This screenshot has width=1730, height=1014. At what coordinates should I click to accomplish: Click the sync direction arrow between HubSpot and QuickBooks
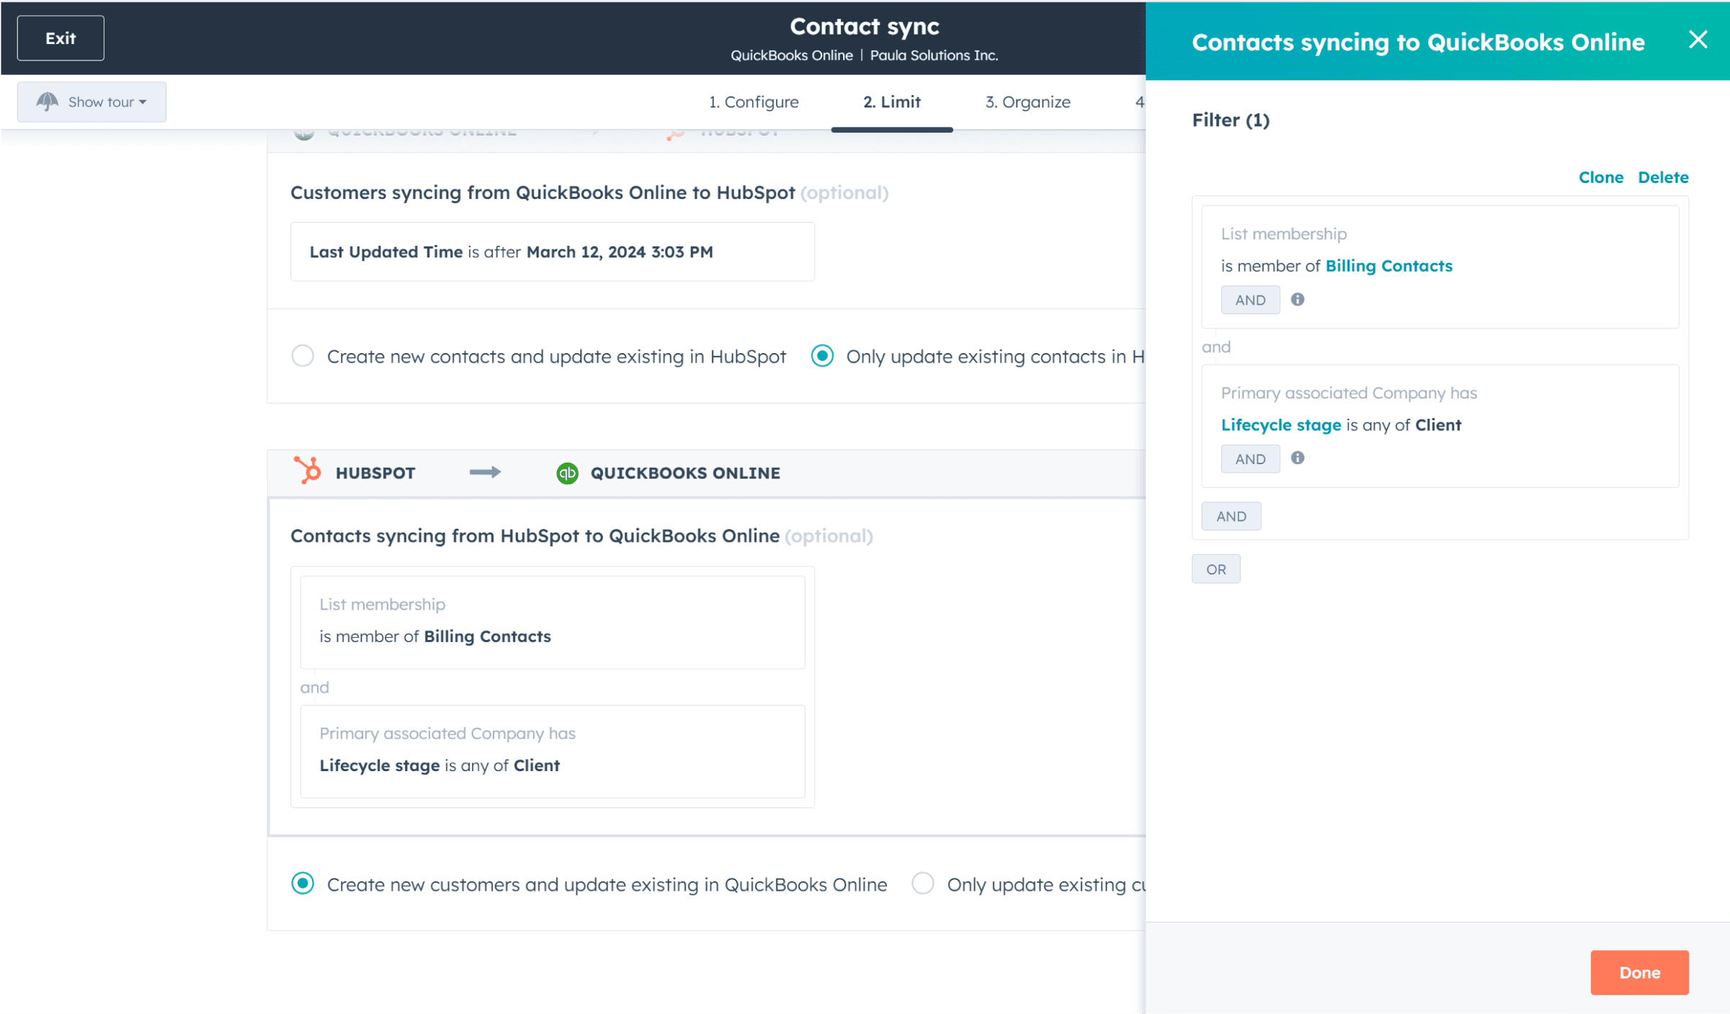coord(485,472)
